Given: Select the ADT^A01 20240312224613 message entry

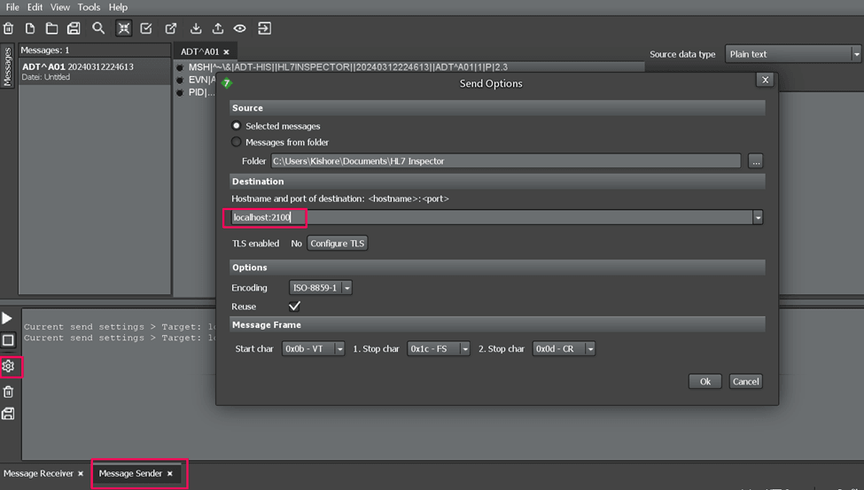Looking at the screenshot, I should [95, 72].
